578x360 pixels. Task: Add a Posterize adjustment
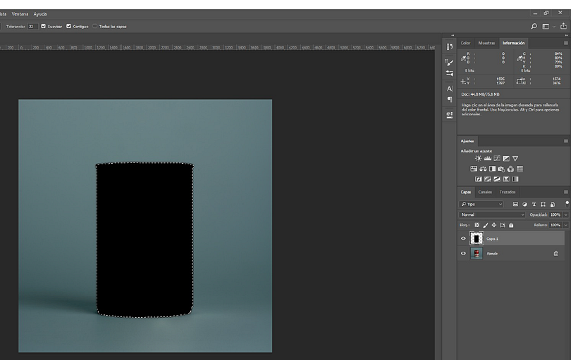(488, 179)
